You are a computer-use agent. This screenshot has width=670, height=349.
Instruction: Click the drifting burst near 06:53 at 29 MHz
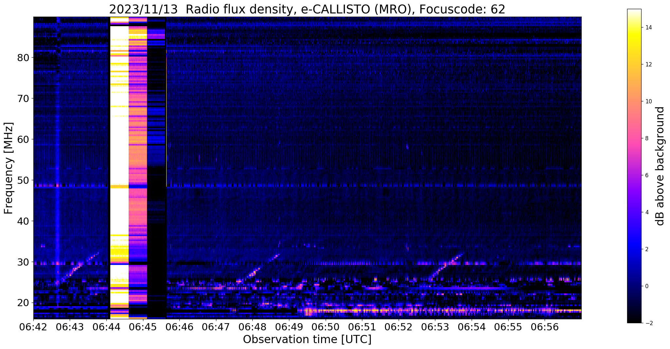pos(447,266)
